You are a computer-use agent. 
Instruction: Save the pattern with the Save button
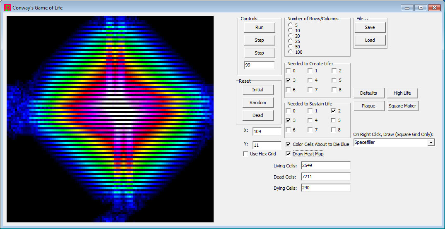(x=370, y=28)
